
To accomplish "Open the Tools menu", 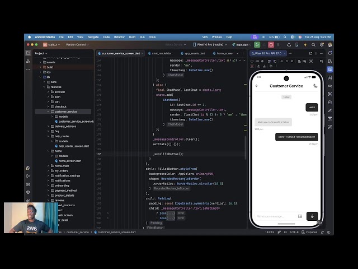I will coord(152,37).
